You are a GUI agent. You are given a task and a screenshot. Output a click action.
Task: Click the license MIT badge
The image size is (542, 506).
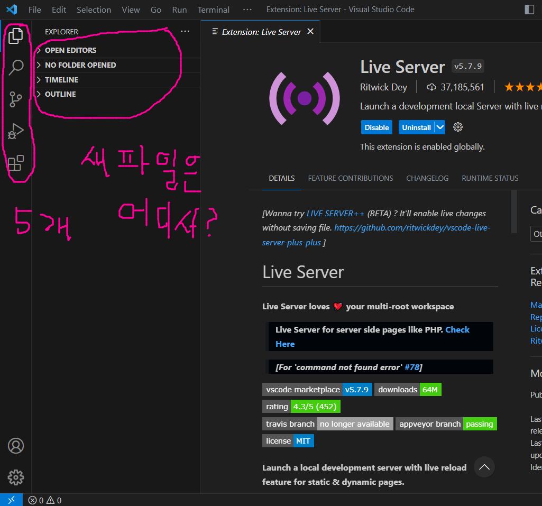pyautogui.click(x=288, y=440)
